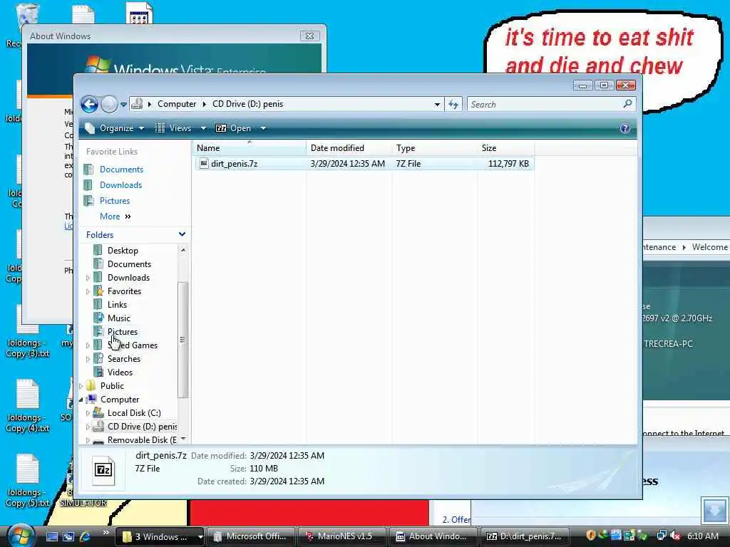
Task: Open the loldongs - Copy (5).txt desktop file
Action: 28,481
